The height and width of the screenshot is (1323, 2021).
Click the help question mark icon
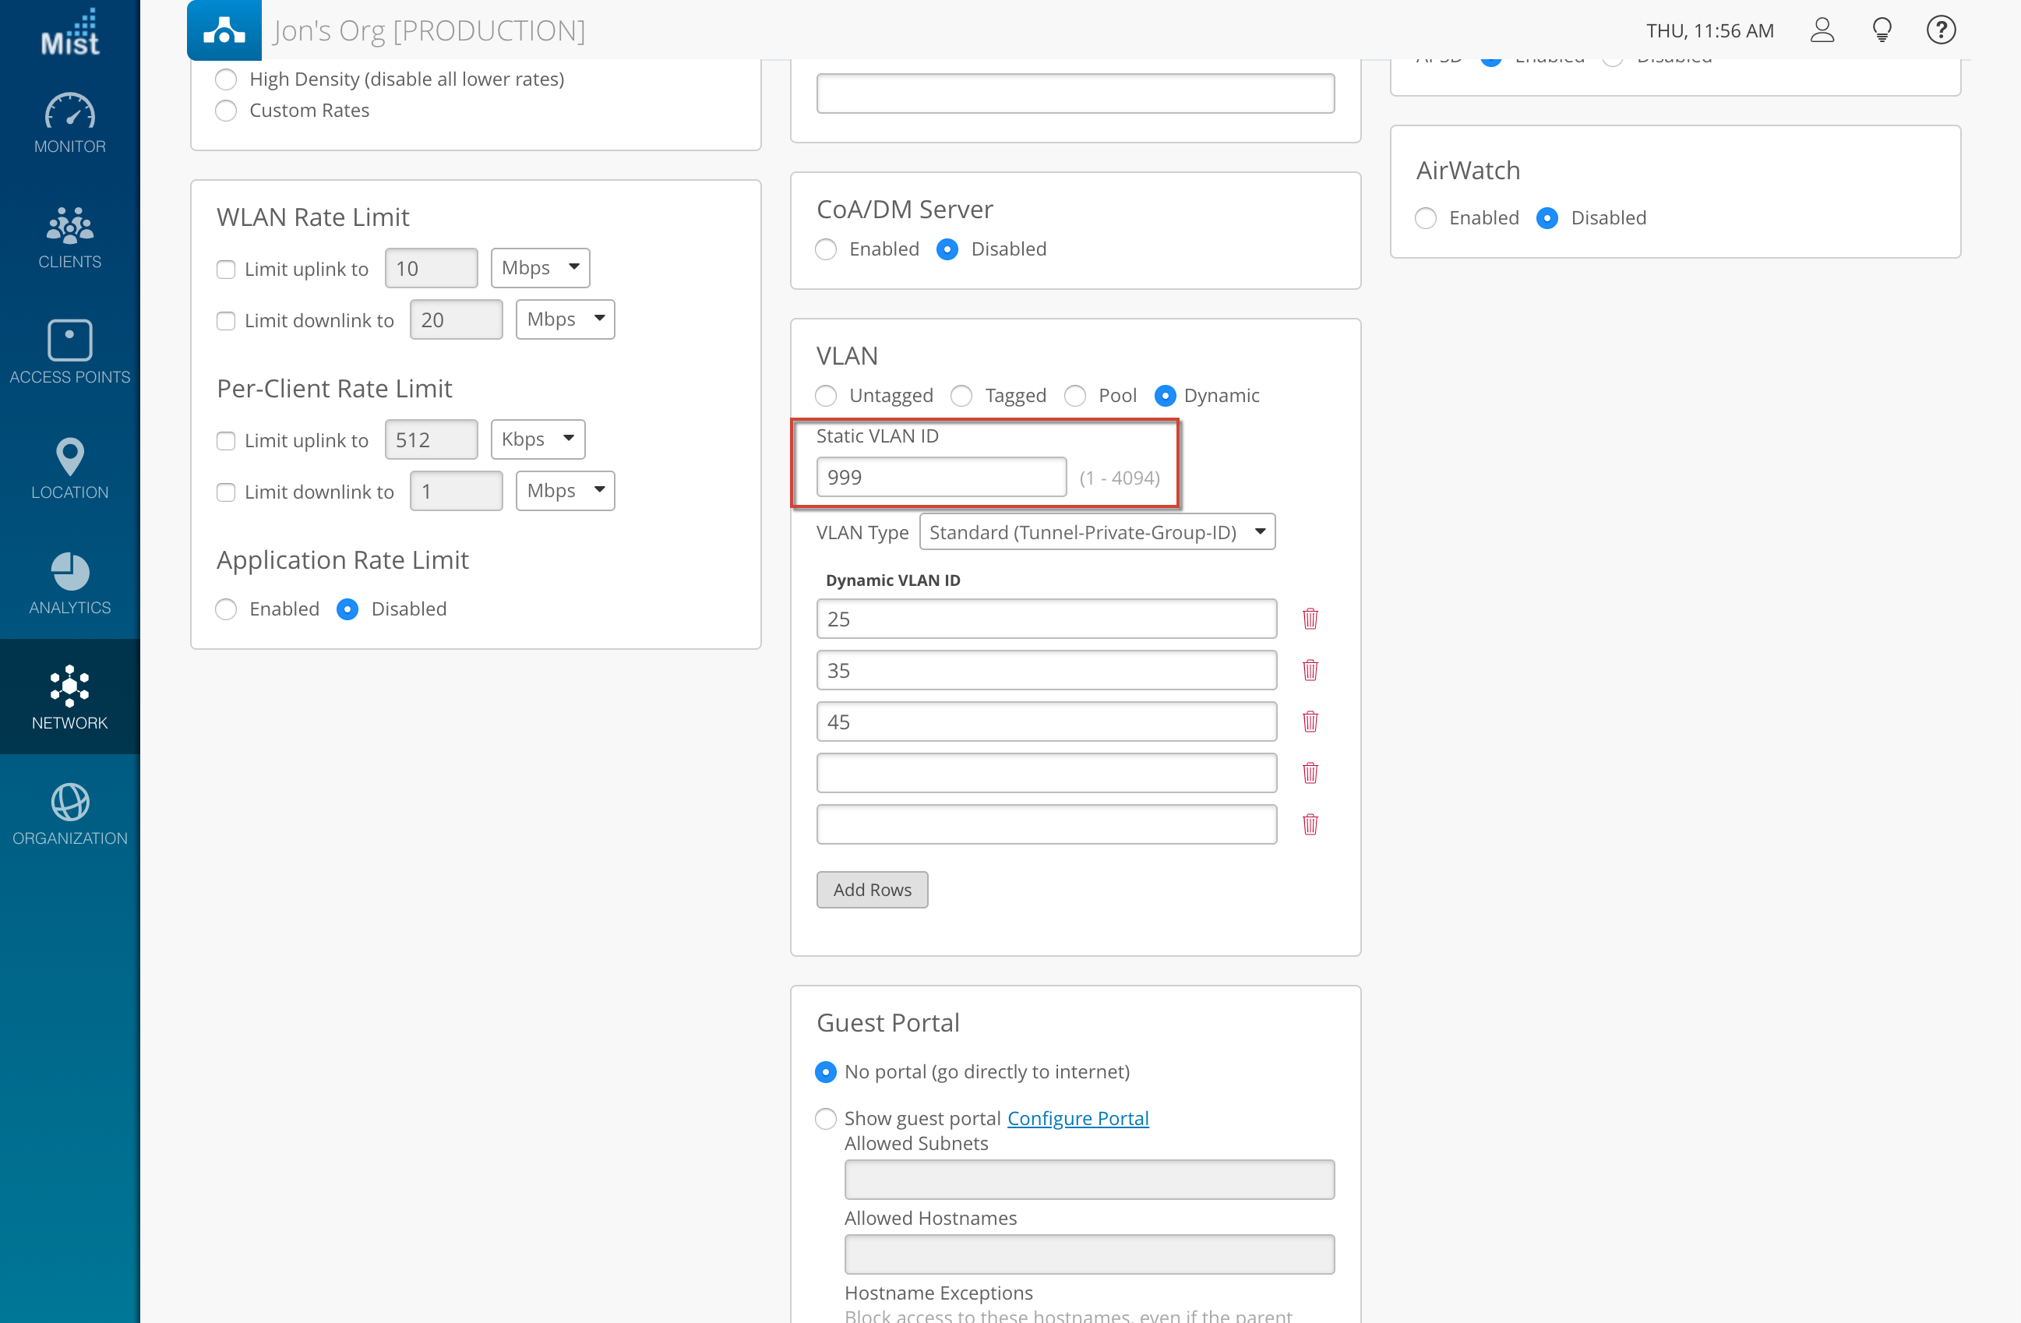1940,30
